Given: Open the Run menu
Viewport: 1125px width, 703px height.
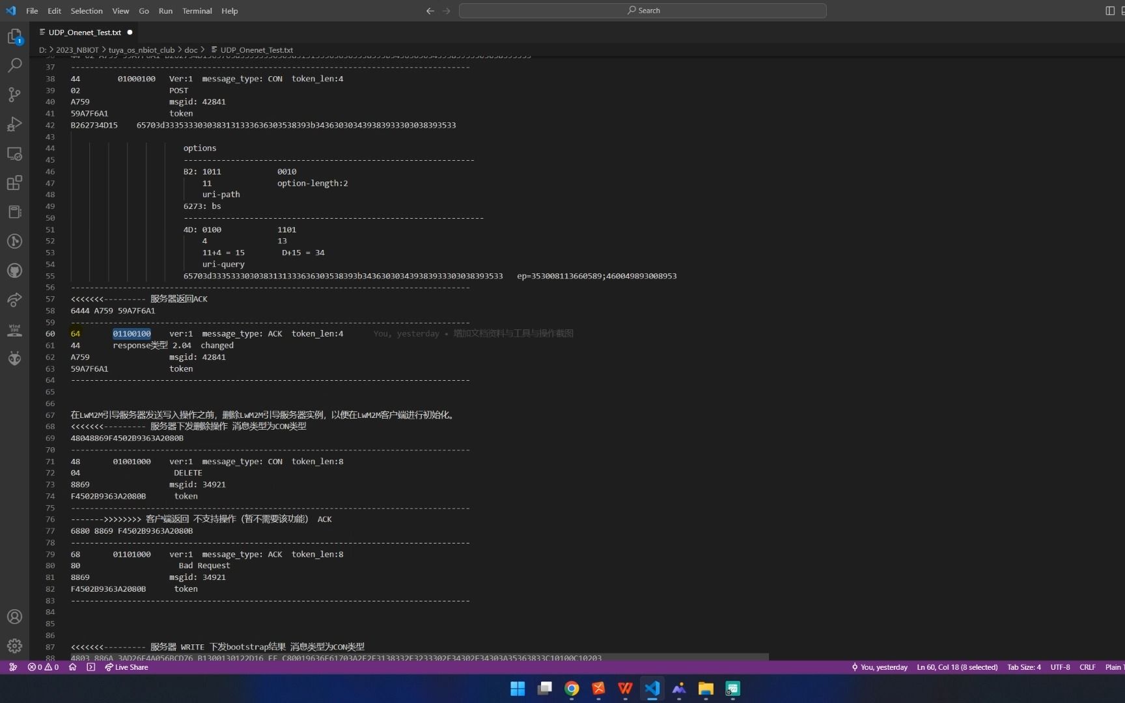Looking at the screenshot, I should coord(165,10).
